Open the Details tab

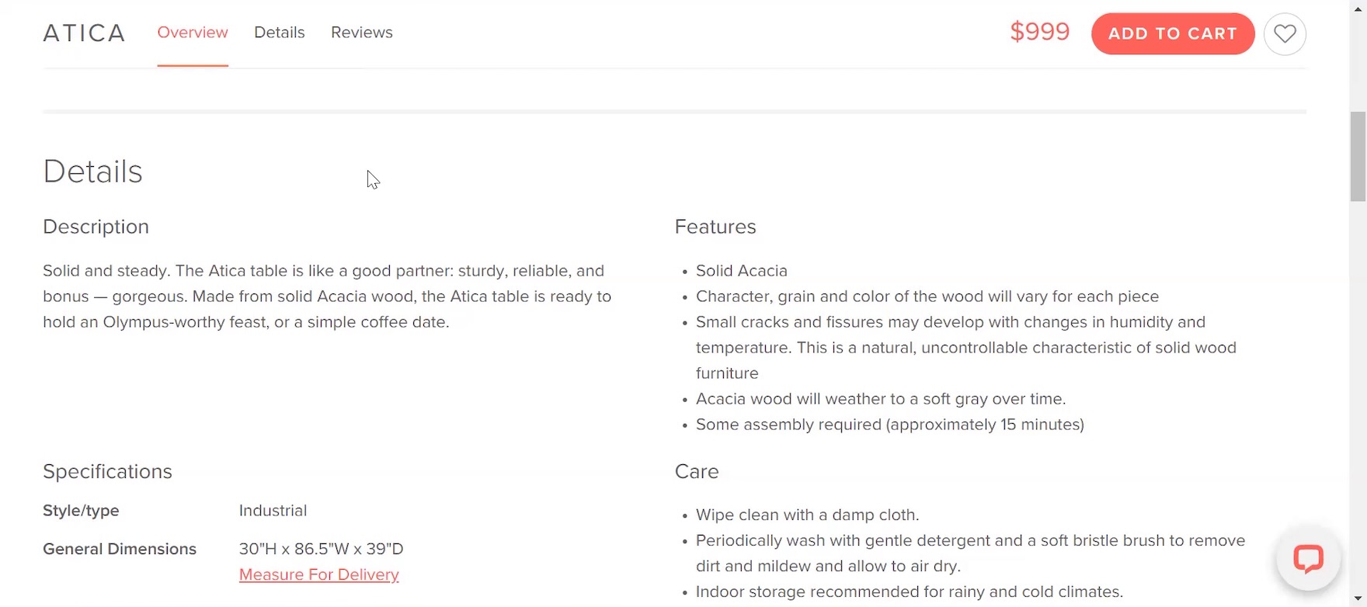point(280,33)
